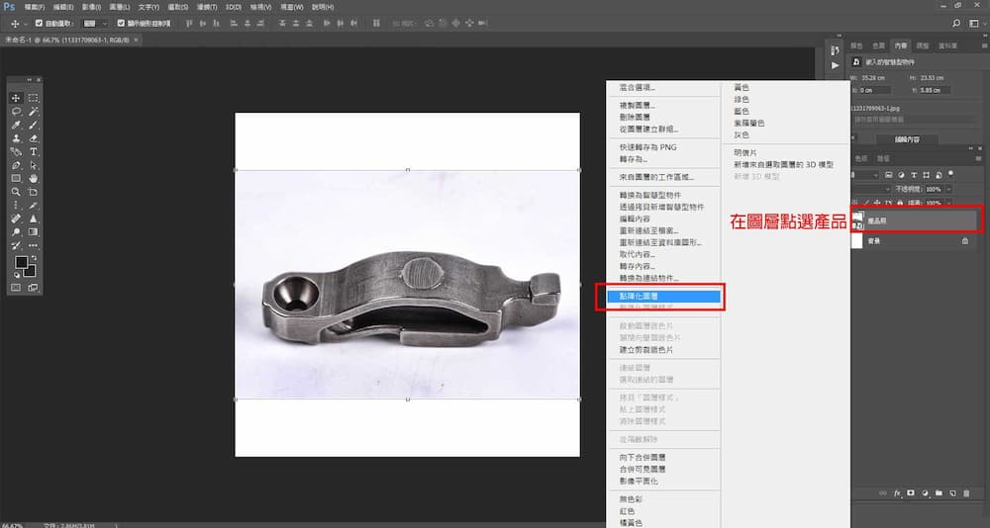Click the 產品照 layer thumbnail
Viewport: 990px width, 528px height.
(857, 220)
